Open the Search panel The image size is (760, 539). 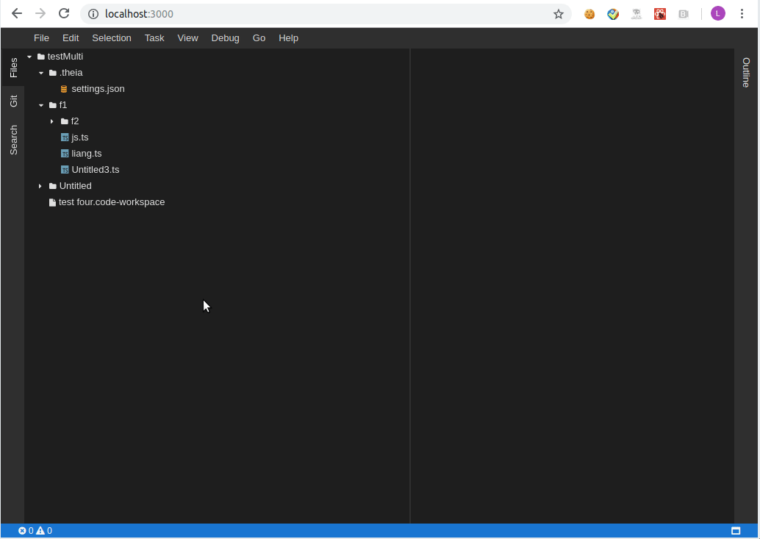[13, 138]
